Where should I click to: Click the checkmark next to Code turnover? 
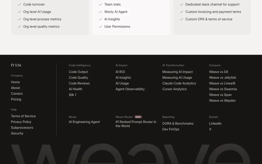(x=19, y=5)
